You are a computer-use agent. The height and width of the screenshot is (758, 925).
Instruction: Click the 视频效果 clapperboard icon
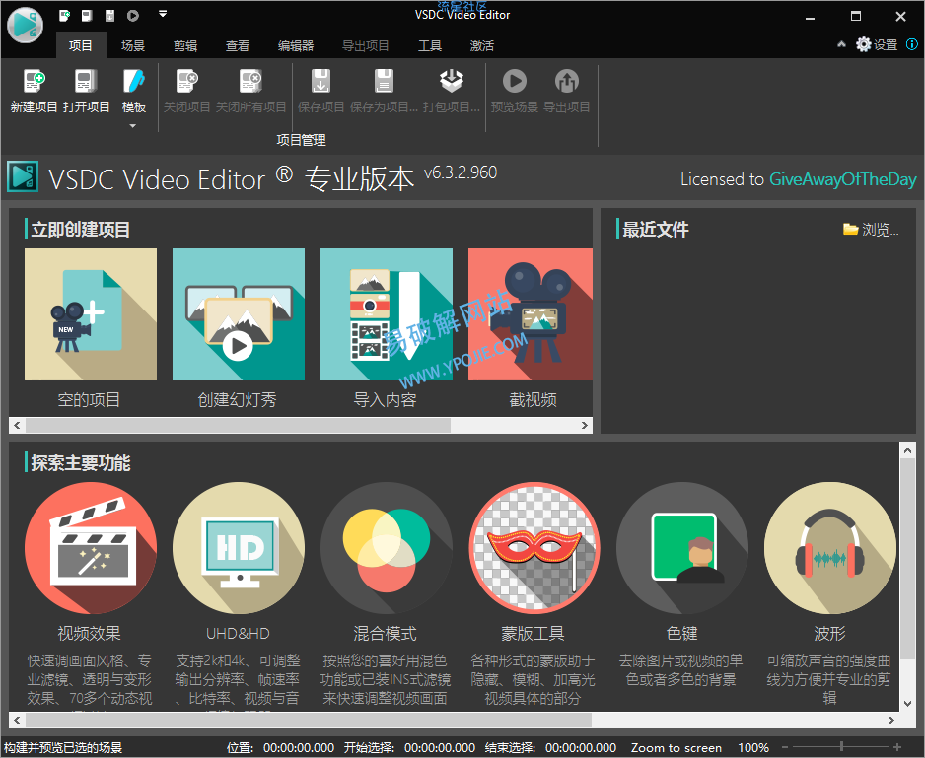pyautogui.click(x=91, y=548)
